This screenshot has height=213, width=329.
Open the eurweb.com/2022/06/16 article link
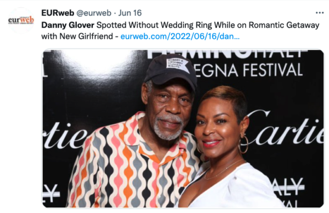tap(180, 37)
